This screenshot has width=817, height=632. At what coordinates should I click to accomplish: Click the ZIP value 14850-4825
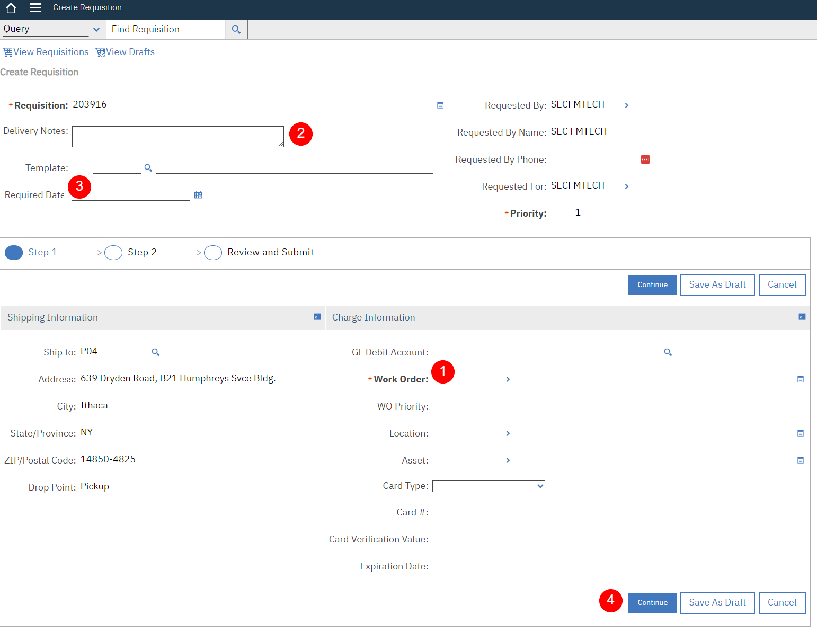pyautogui.click(x=108, y=459)
